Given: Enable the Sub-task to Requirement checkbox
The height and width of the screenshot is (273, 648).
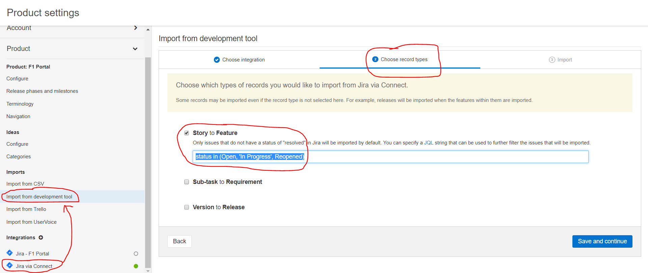Looking at the screenshot, I should (x=187, y=182).
